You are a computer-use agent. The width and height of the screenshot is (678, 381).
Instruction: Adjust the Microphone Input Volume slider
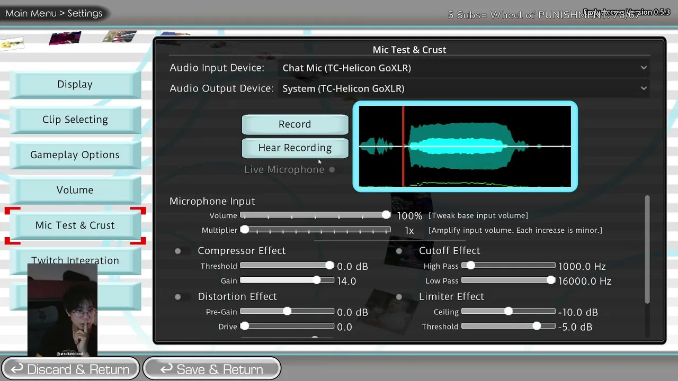[x=316, y=215]
